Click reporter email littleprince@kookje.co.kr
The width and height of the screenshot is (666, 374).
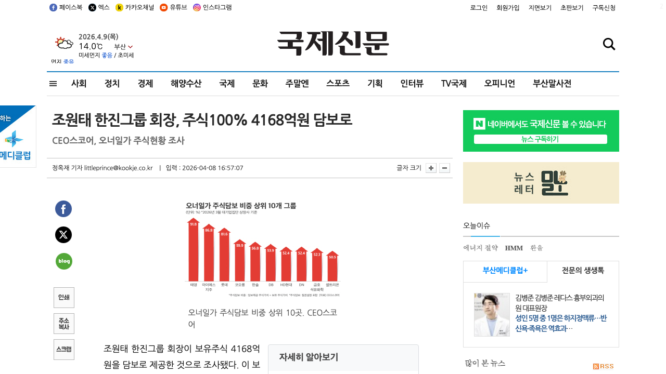(119, 168)
